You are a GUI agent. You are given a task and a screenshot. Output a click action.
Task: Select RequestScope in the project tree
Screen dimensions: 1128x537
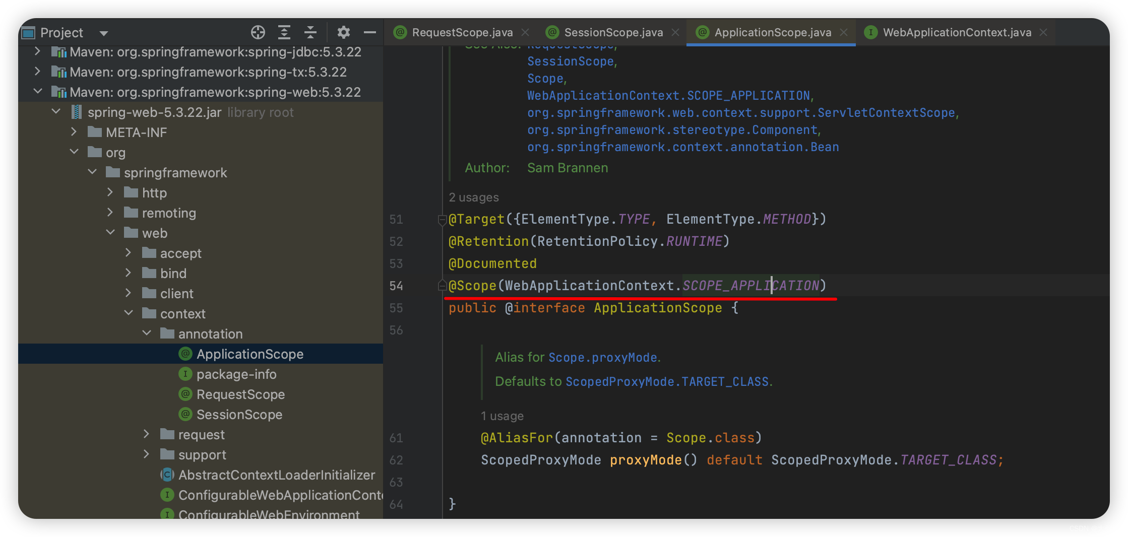240,394
